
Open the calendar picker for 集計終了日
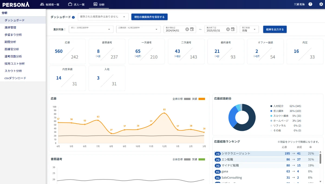[x=232, y=29]
